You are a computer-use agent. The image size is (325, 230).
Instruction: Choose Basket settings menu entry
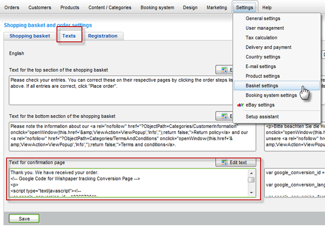coord(262,86)
